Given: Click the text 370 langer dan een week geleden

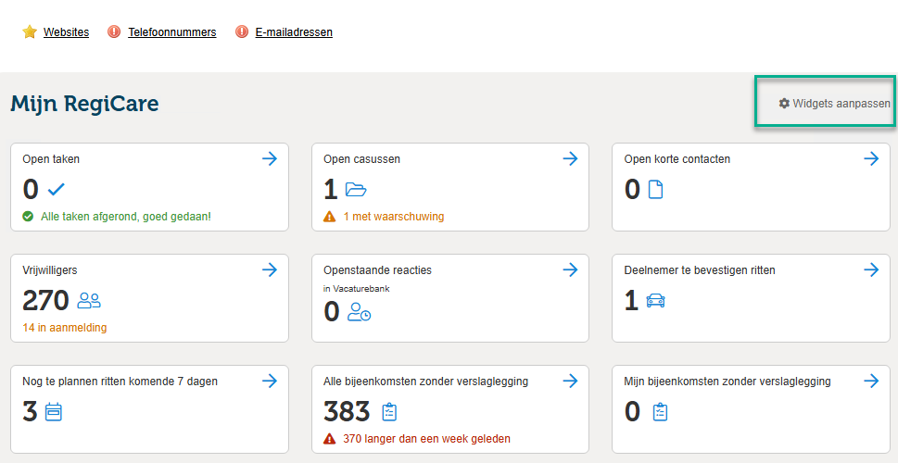Looking at the screenshot, I should coord(426,439).
